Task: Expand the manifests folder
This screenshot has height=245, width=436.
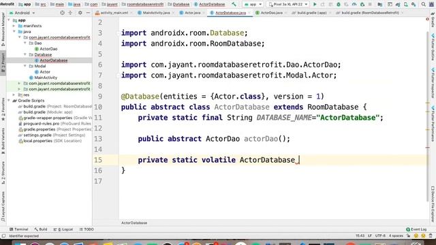Action: click(x=14, y=26)
